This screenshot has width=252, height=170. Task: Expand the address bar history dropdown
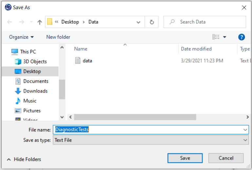pos(138,22)
